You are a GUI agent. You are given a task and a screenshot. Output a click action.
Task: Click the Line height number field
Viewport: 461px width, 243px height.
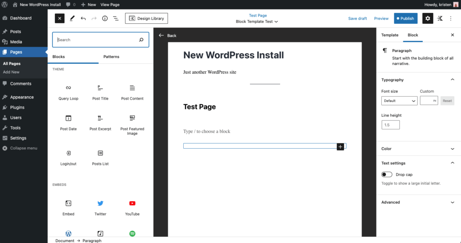390,125
